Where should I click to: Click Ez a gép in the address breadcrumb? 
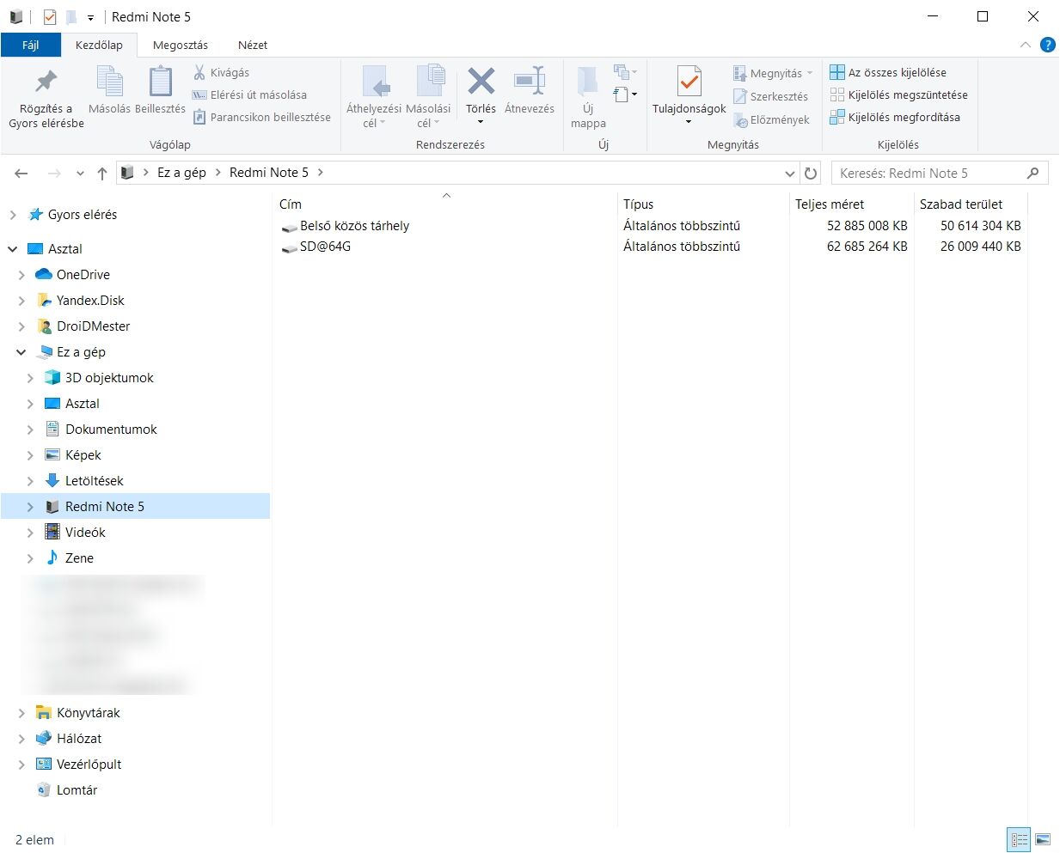181,173
